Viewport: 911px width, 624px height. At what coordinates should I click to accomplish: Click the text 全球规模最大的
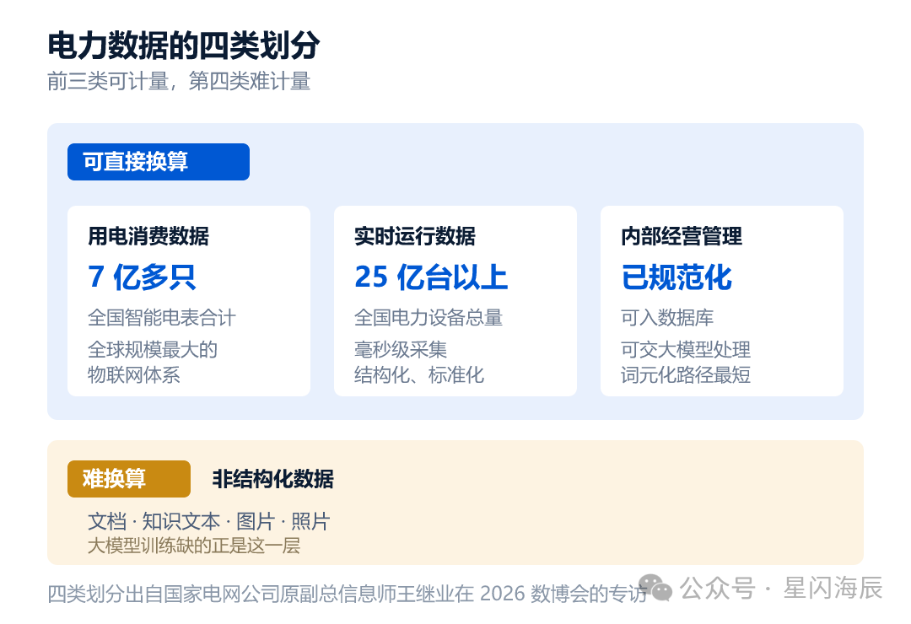(152, 350)
